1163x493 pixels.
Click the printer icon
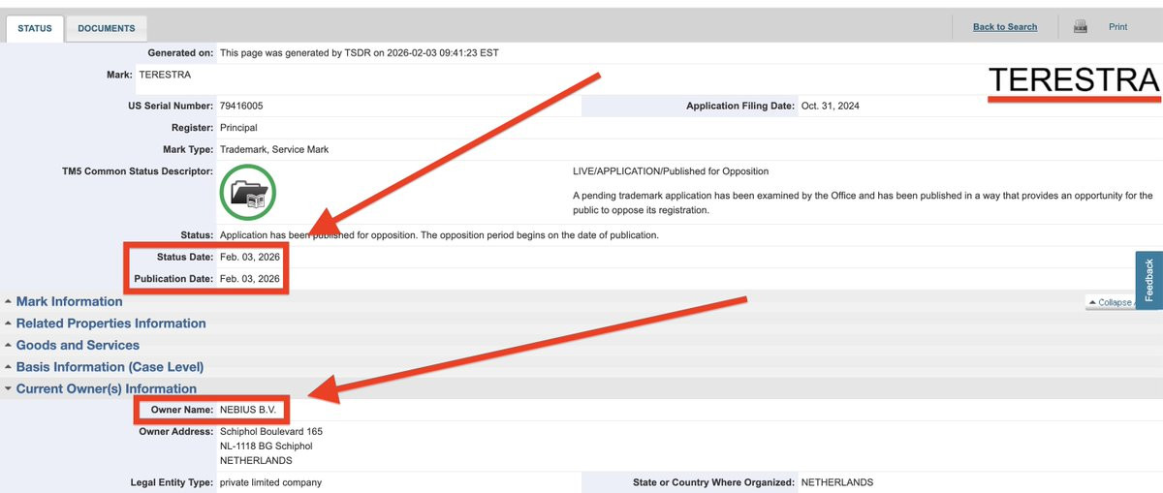(x=1080, y=27)
